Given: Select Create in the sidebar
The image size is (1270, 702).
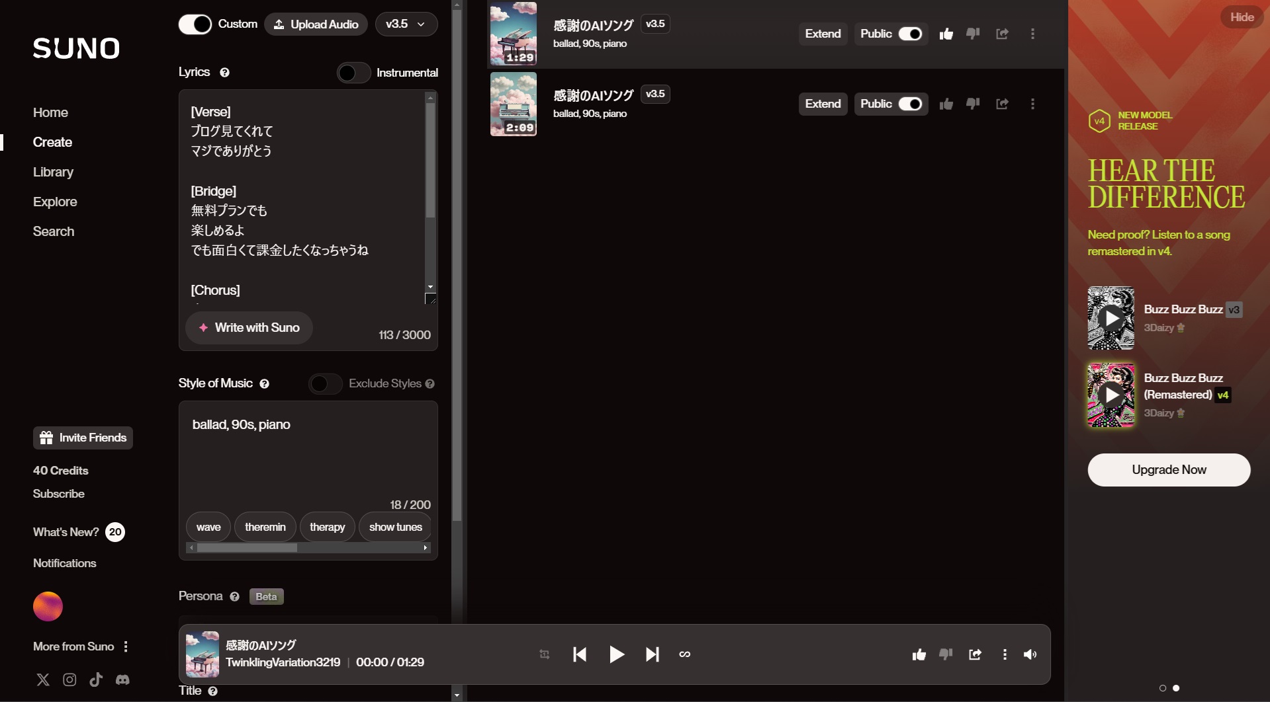Looking at the screenshot, I should [x=52, y=142].
